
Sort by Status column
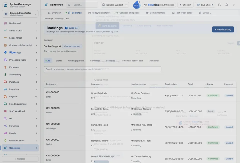pos(210,84)
